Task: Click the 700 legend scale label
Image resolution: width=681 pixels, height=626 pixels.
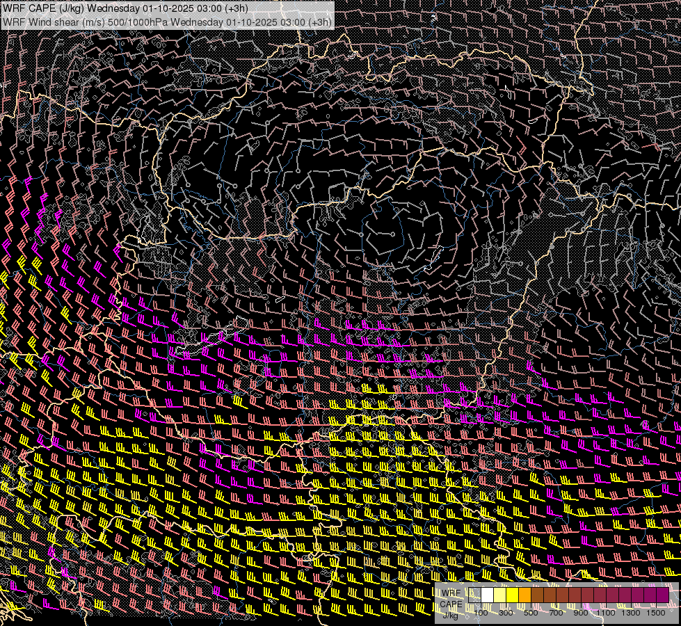Action: (x=556, y=613)
